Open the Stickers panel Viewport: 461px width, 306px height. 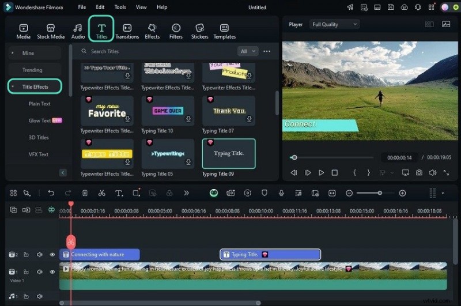pyautogui.click(x=199, y=31)
